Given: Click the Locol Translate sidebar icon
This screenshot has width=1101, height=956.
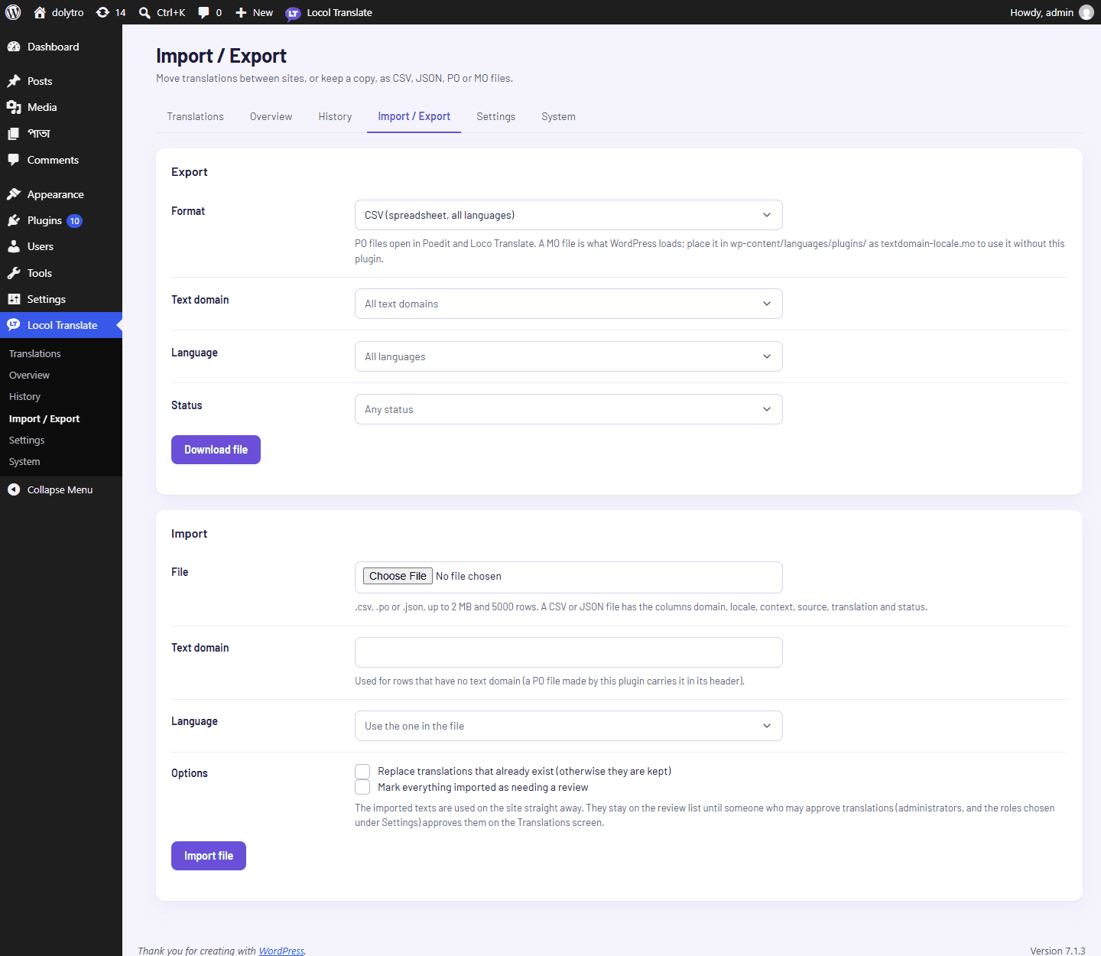Looking at the screenshot, I should tap(14, 325).
